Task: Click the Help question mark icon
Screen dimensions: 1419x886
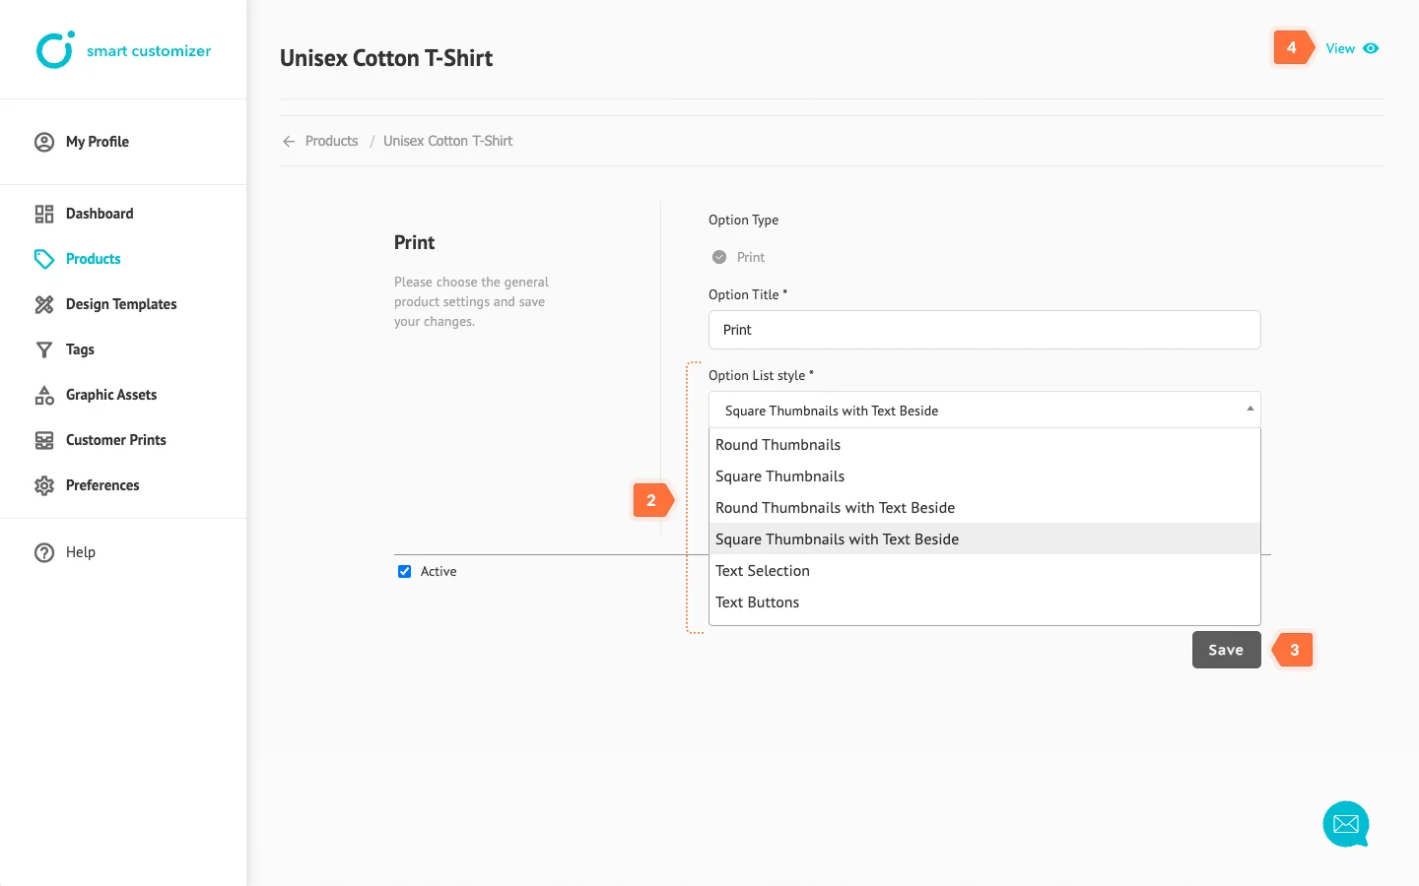Action: (x=44, y=552)
